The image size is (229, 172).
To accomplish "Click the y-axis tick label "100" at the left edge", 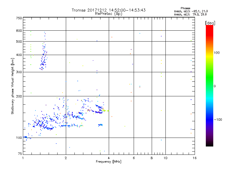I will click(x=19, y=138).
